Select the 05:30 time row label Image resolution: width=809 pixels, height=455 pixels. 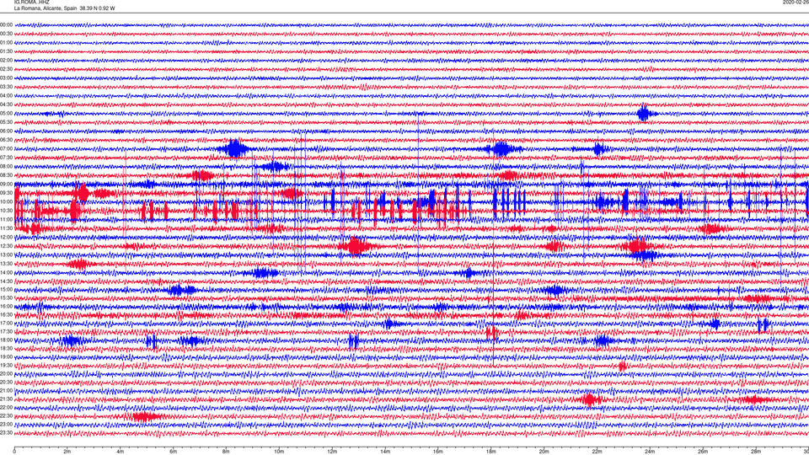(x=6, y=122)
